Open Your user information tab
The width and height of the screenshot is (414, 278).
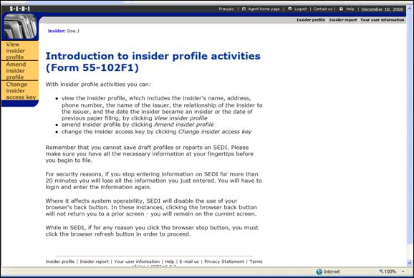(x=382, y=20)
